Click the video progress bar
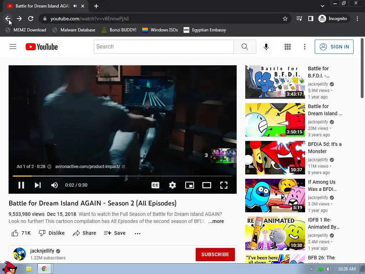The height and width of the screenshot is (274, 365). click(123, 176)
